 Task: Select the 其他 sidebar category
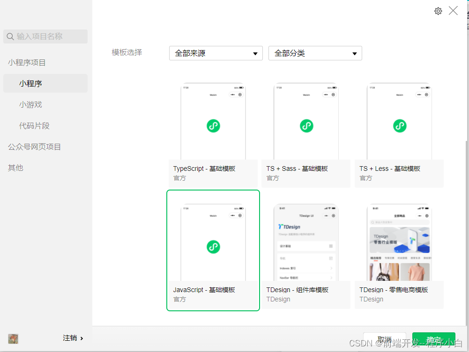[15, 168]
